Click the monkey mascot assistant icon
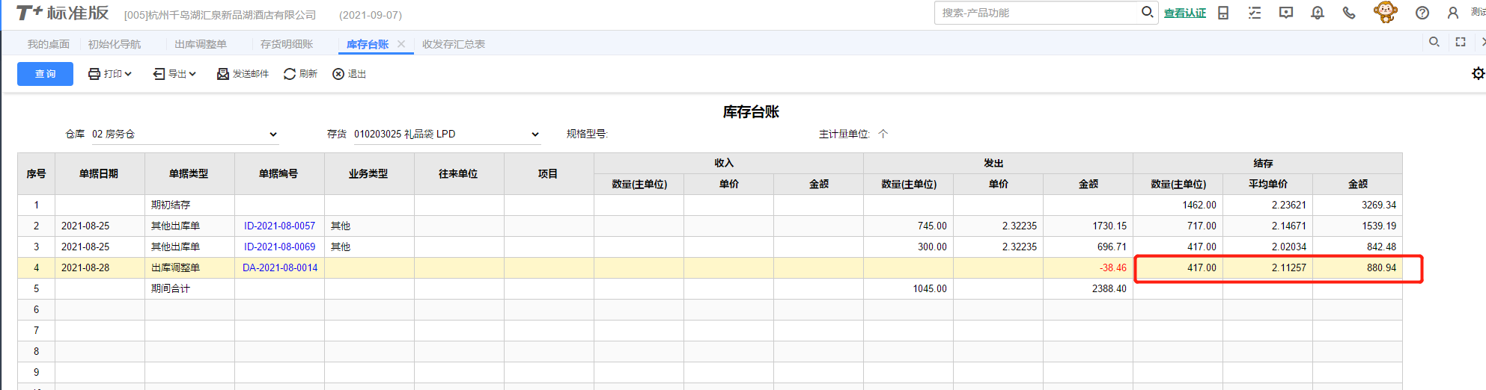The width and height of the screenshot is (1486, 390). [x=1386, y=12]
